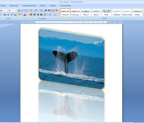Expand the Fonte dialog launcher

[x=27, y=19]
